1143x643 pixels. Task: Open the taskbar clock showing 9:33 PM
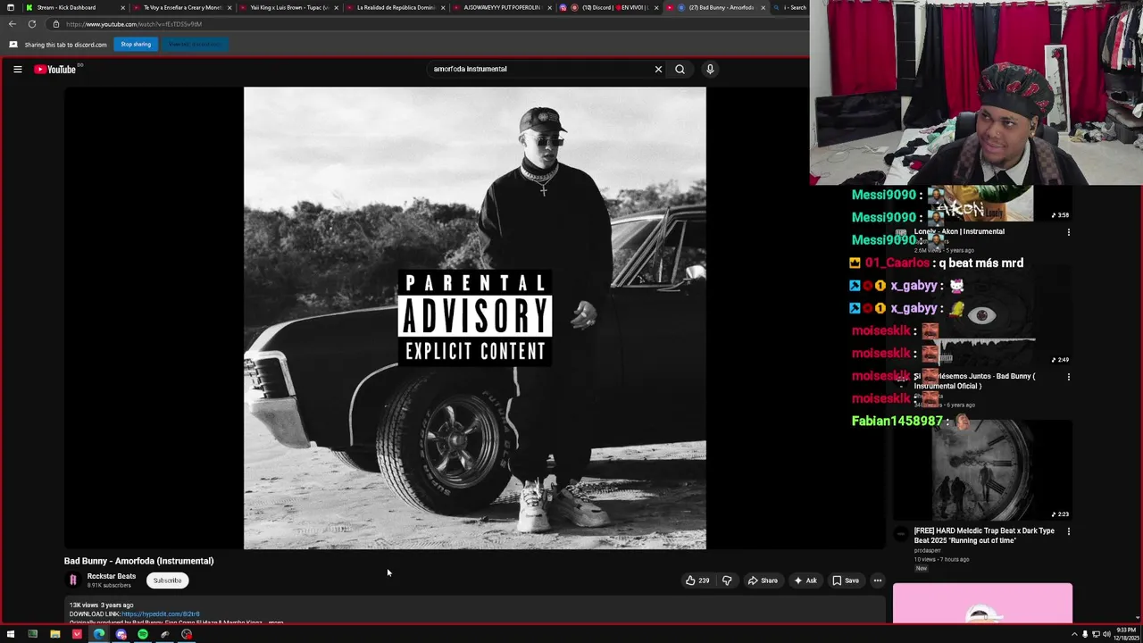tap(1124, 634)
